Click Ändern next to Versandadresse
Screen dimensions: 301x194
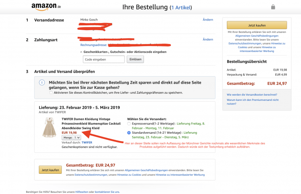click(x=208, y=19)
